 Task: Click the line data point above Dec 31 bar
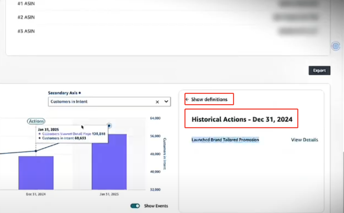[36, 151]
